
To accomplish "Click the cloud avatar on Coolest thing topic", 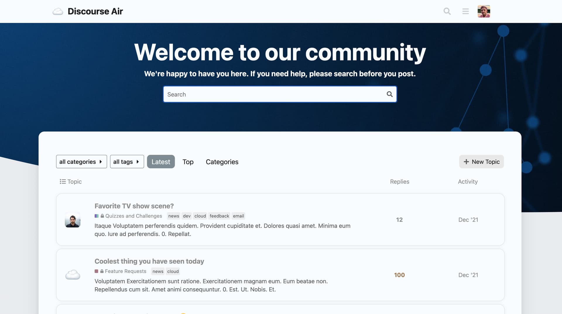I will (73, 275).
